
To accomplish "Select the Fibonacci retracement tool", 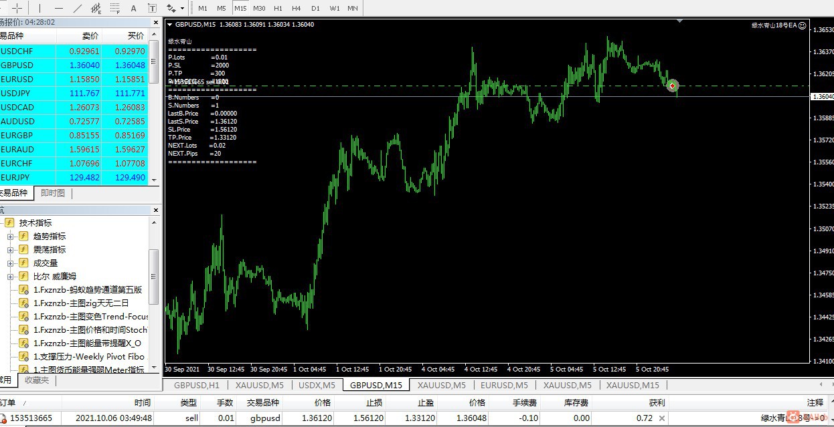I will pyautogui.click(x=115, y=8).
